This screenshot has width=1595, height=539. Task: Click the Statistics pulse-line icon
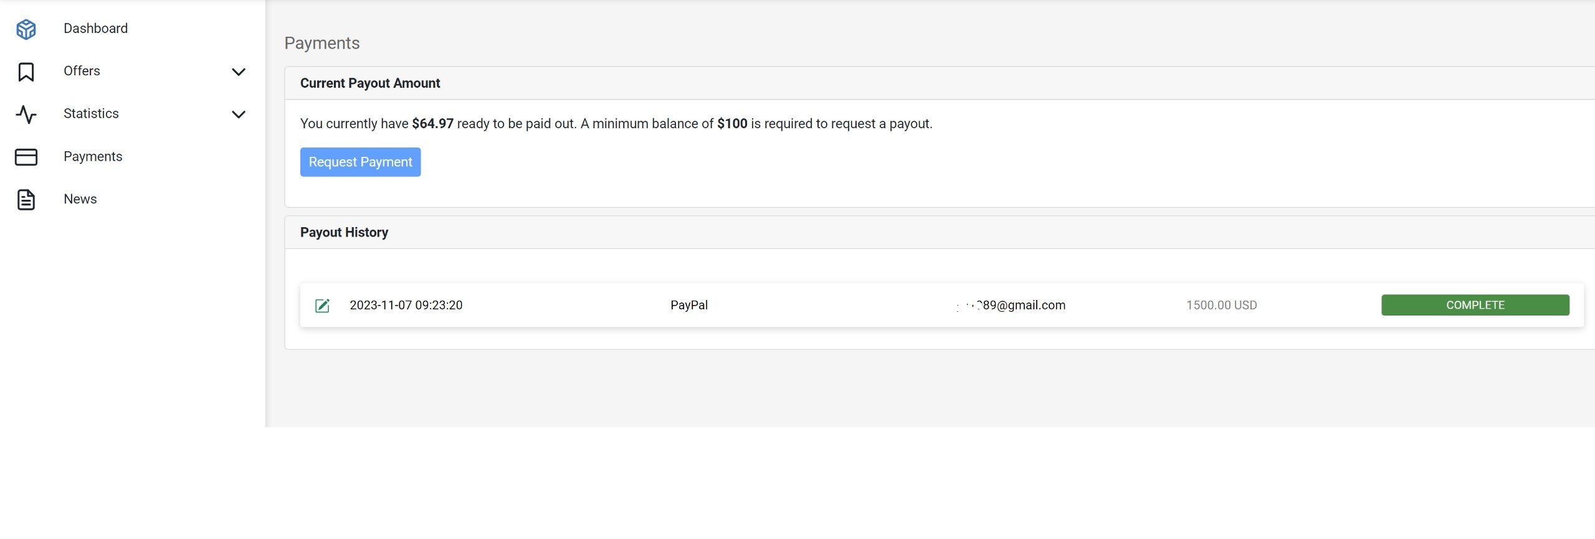pyautogui.click(x=26, y=114)
